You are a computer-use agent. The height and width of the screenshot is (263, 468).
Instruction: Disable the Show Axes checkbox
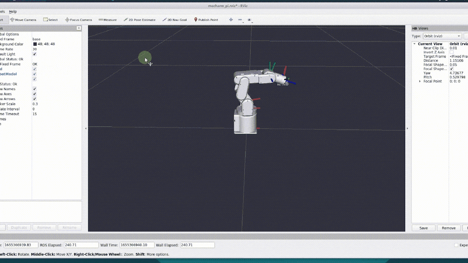(x=34, y=94)
